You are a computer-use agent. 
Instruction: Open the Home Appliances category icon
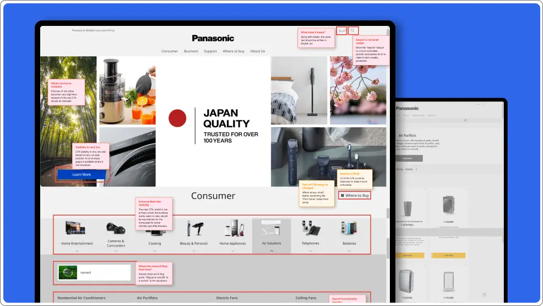click(232, 228)
